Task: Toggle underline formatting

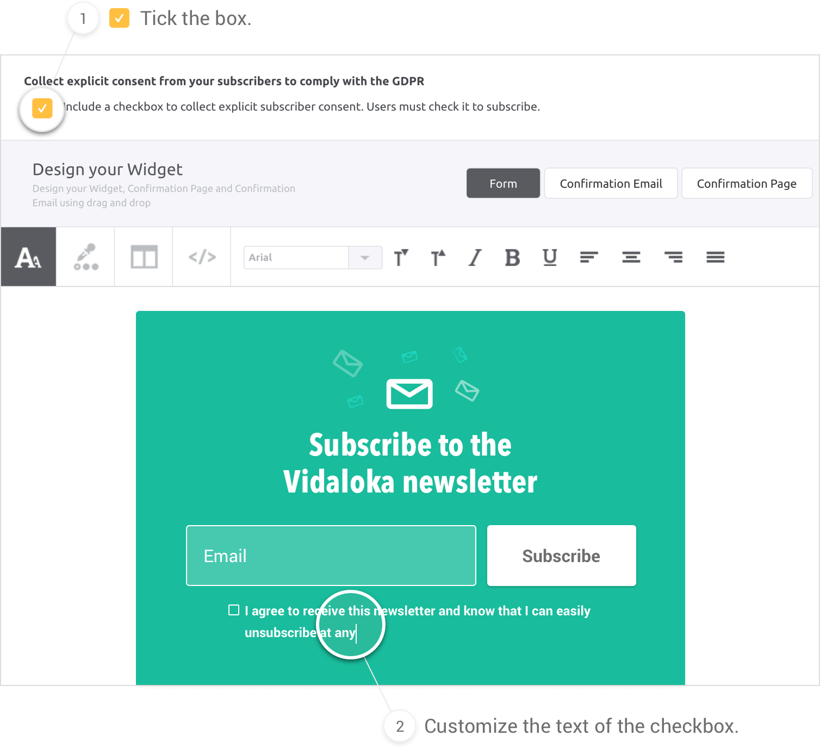Action: click(x=550, y=257)
